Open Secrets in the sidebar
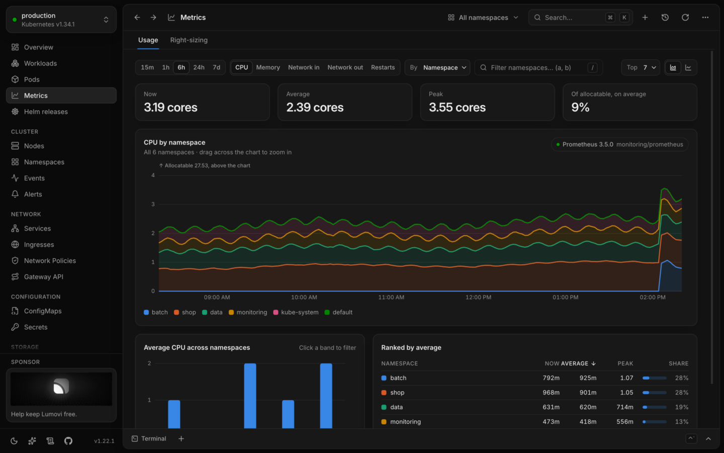 pyautogui.click(x=61, y=327)
